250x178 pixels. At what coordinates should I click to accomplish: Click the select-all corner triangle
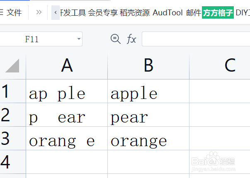(12, 65)
